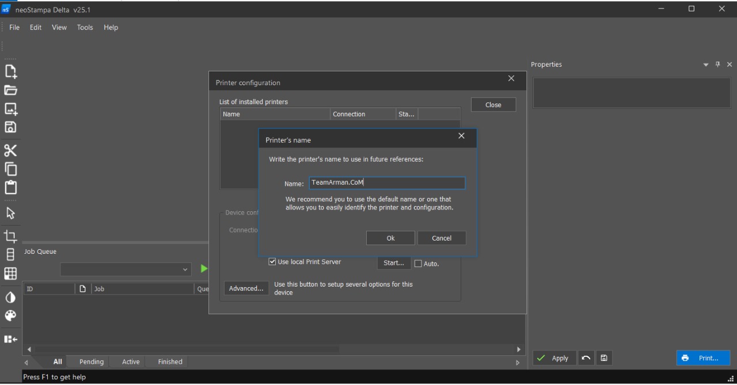Open file using the folder icon

click(x=10, y=90)
